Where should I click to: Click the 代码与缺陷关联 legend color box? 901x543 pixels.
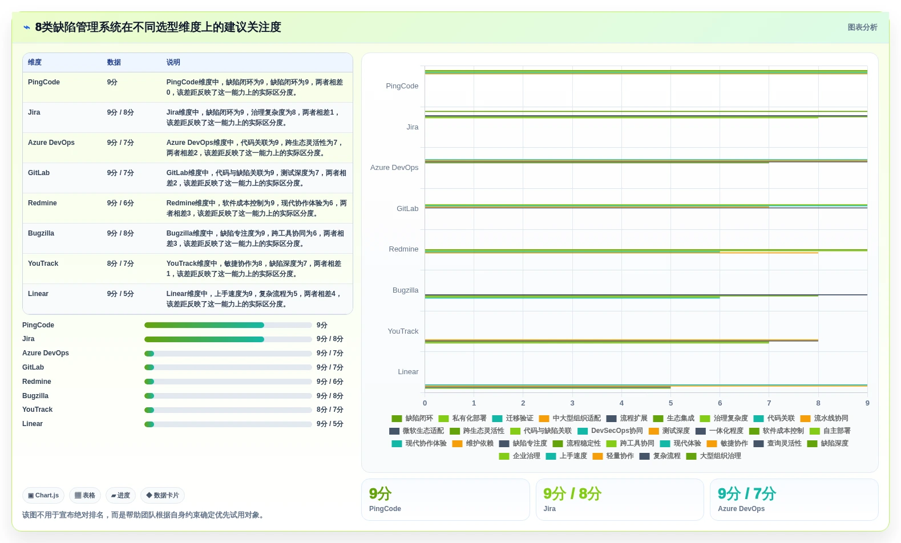[x=515, y=431]
